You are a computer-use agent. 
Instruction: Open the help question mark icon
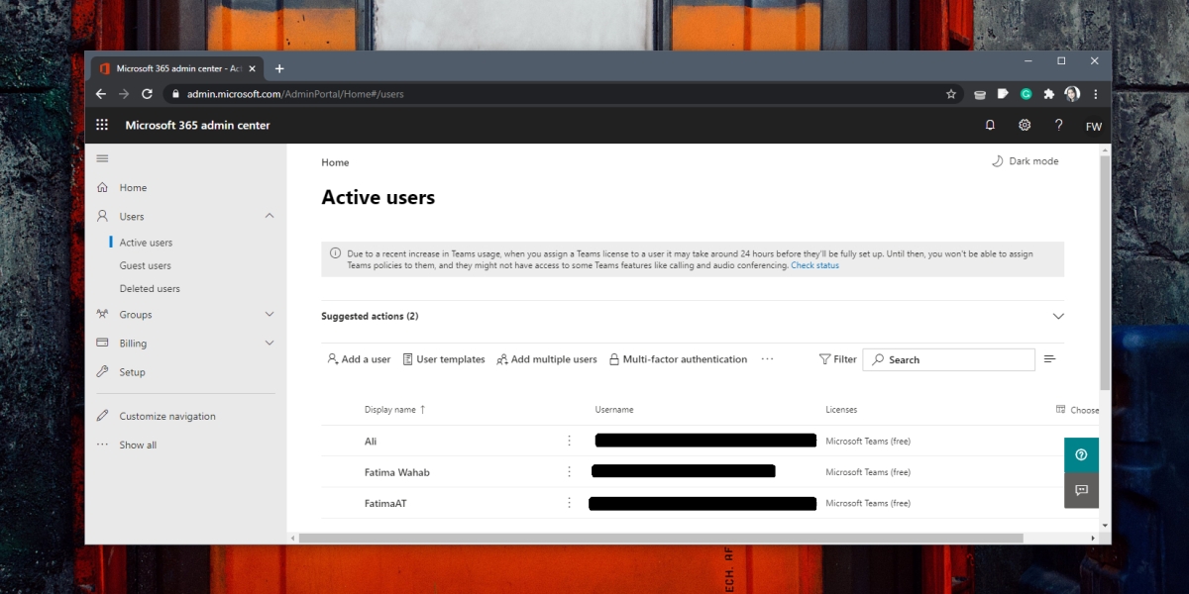click(1058, 125)
